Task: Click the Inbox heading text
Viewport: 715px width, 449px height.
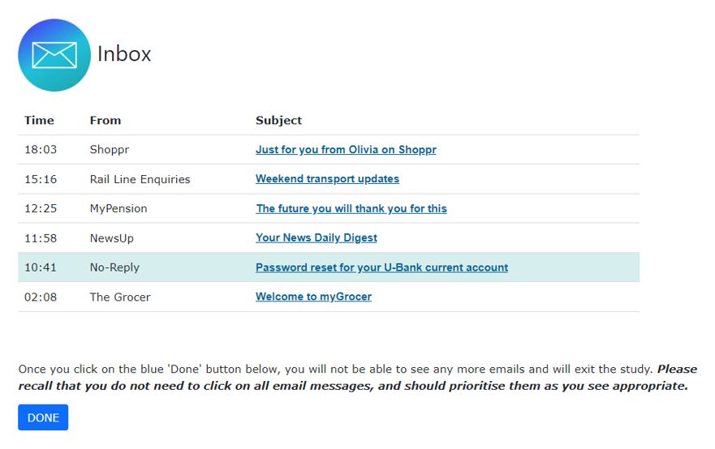Action: (124, 54)
